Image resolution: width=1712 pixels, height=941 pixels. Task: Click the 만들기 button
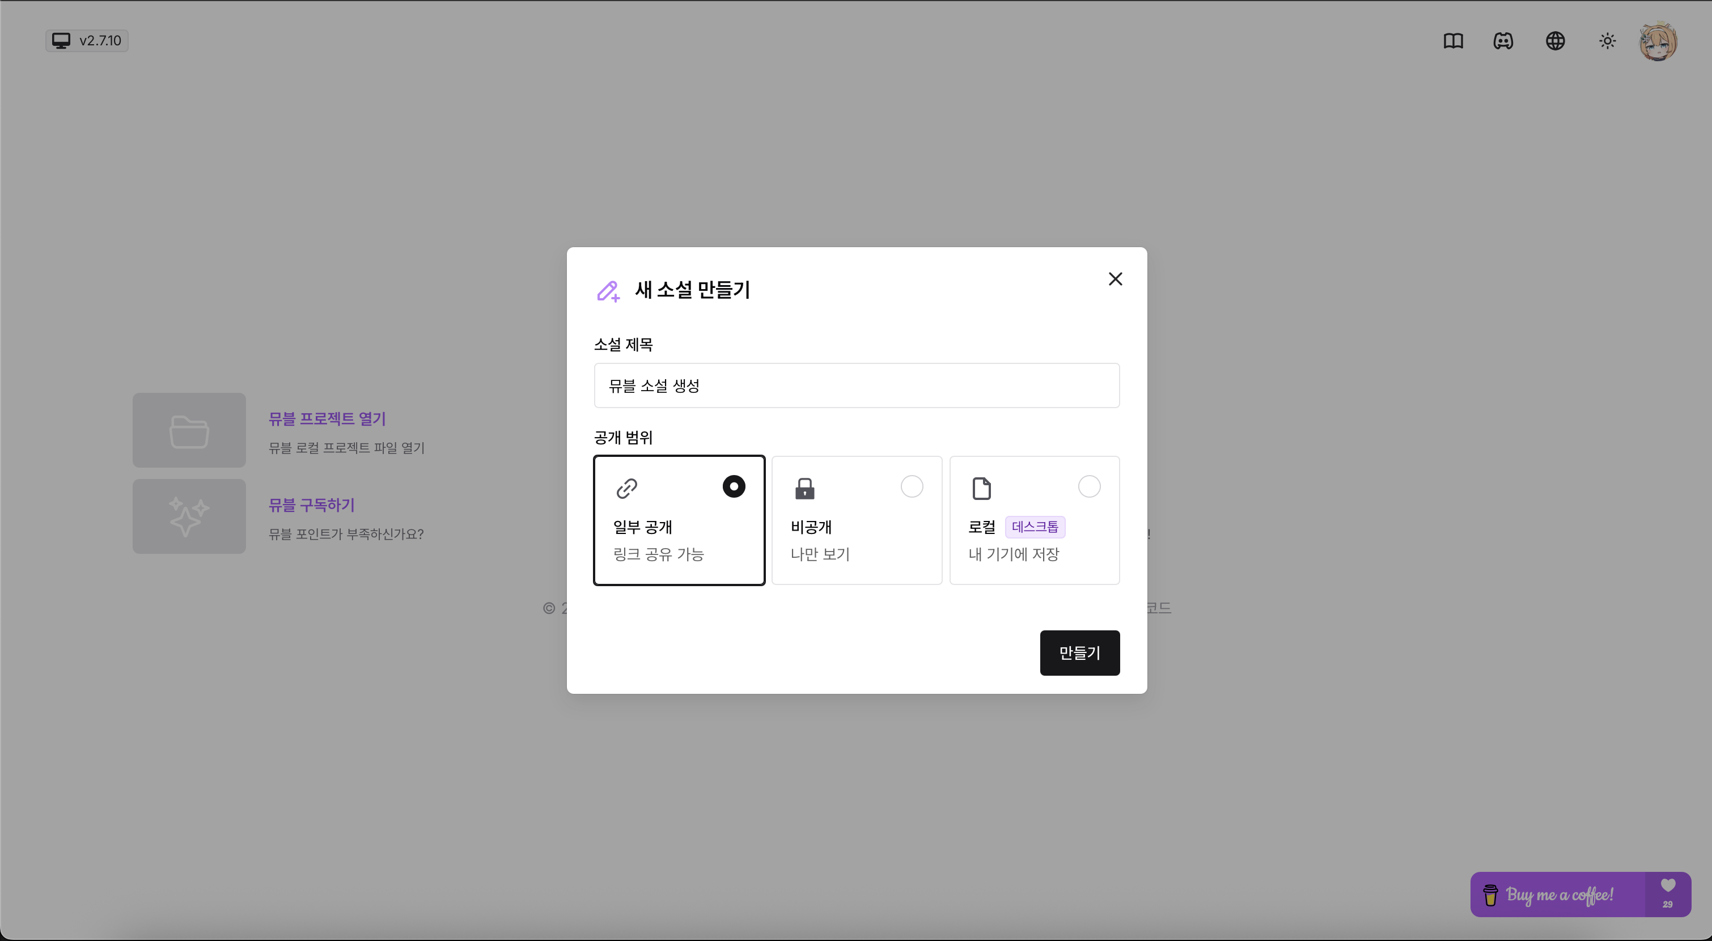tap(1079, 652)
